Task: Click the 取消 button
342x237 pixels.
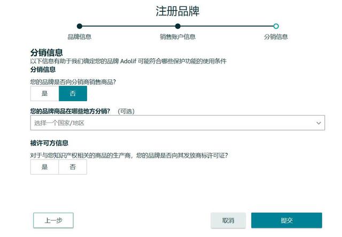Action: [x=228, y=220]
